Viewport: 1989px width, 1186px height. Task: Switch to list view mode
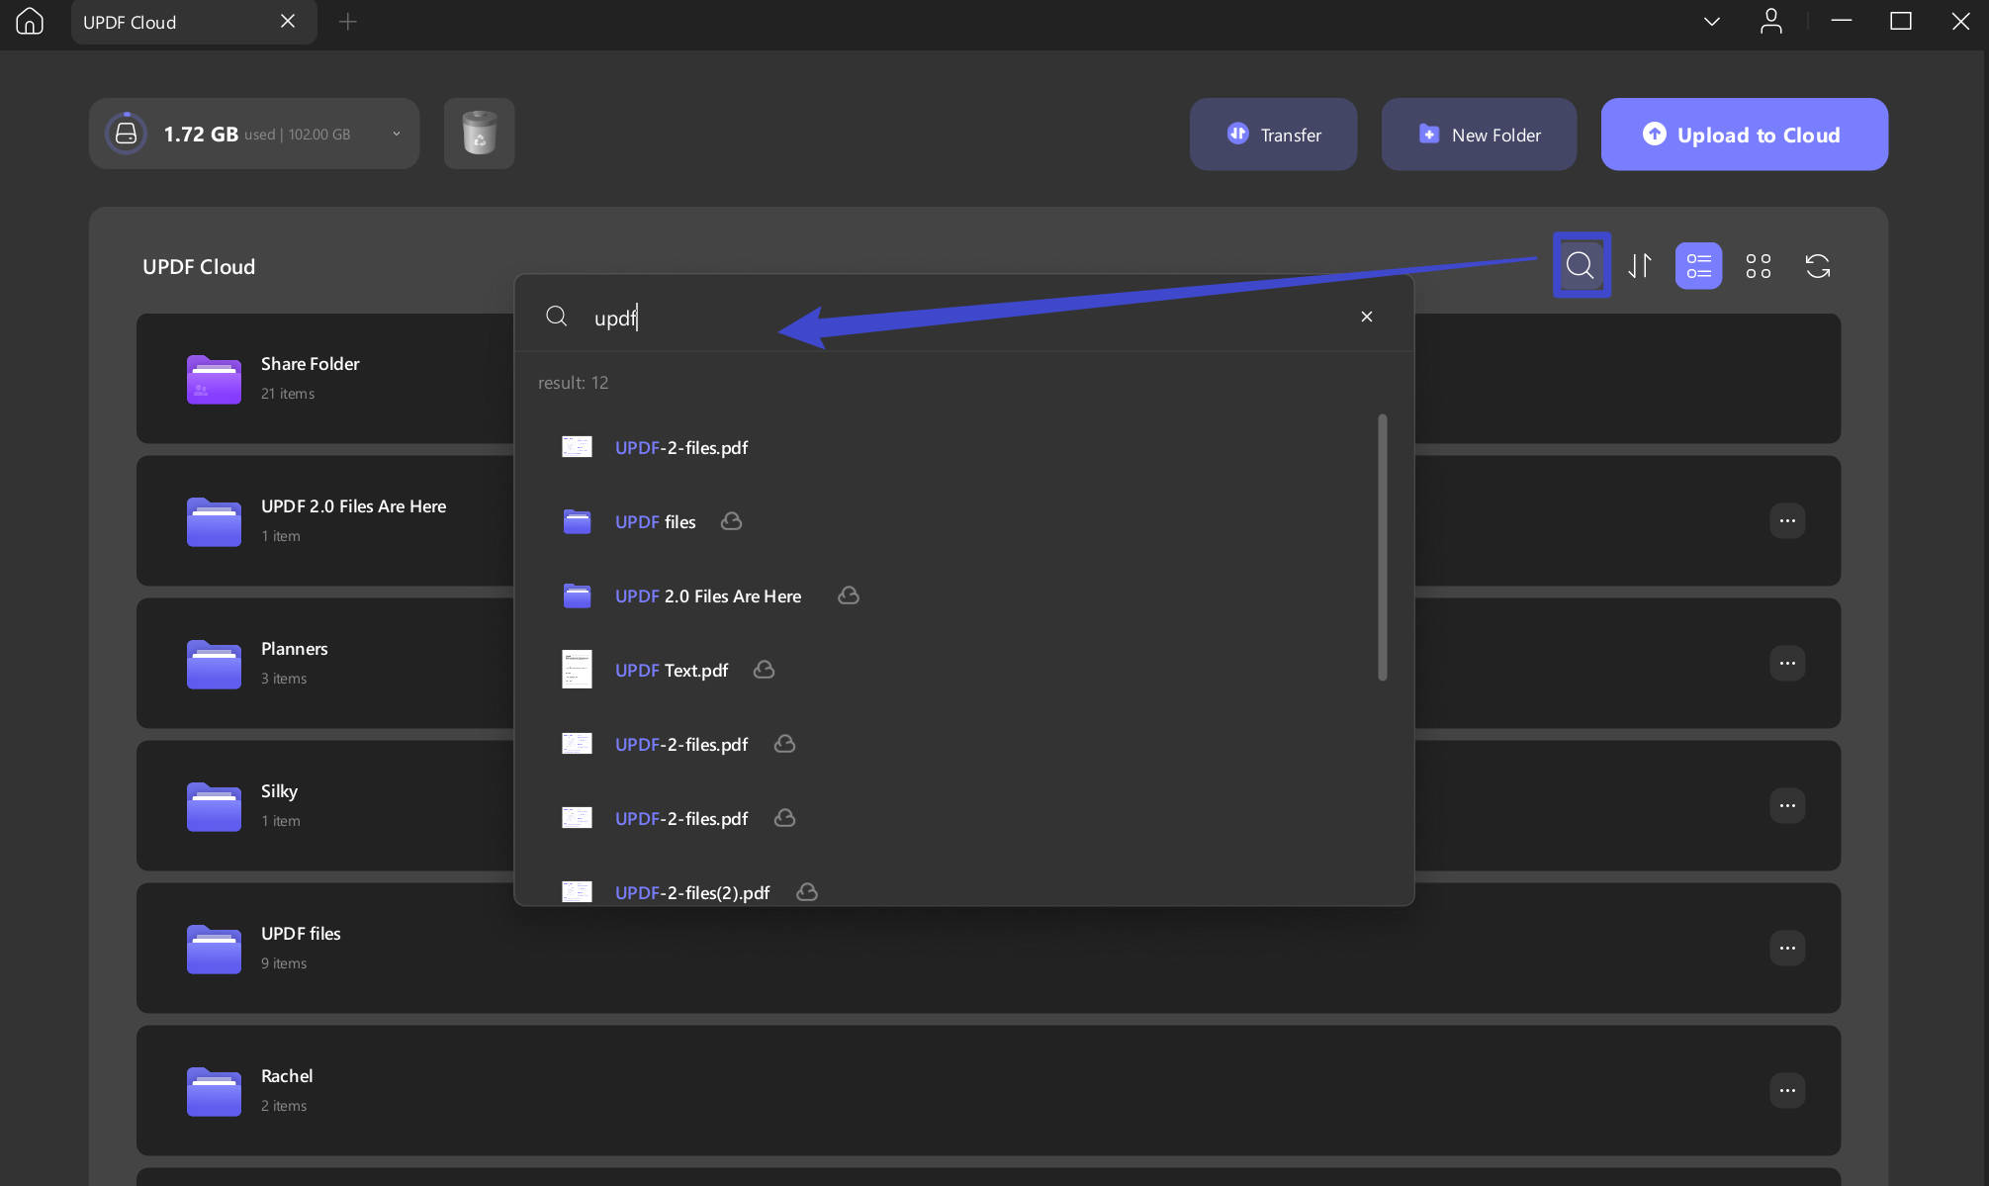[1698, 265]
